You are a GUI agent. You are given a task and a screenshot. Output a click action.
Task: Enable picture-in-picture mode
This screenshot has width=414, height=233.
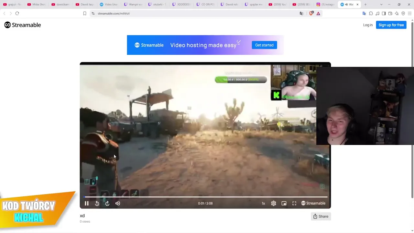pos(284,203)
